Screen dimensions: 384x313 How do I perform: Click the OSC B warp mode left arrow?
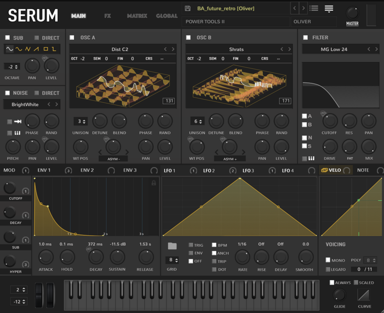(x=217, y=152)
